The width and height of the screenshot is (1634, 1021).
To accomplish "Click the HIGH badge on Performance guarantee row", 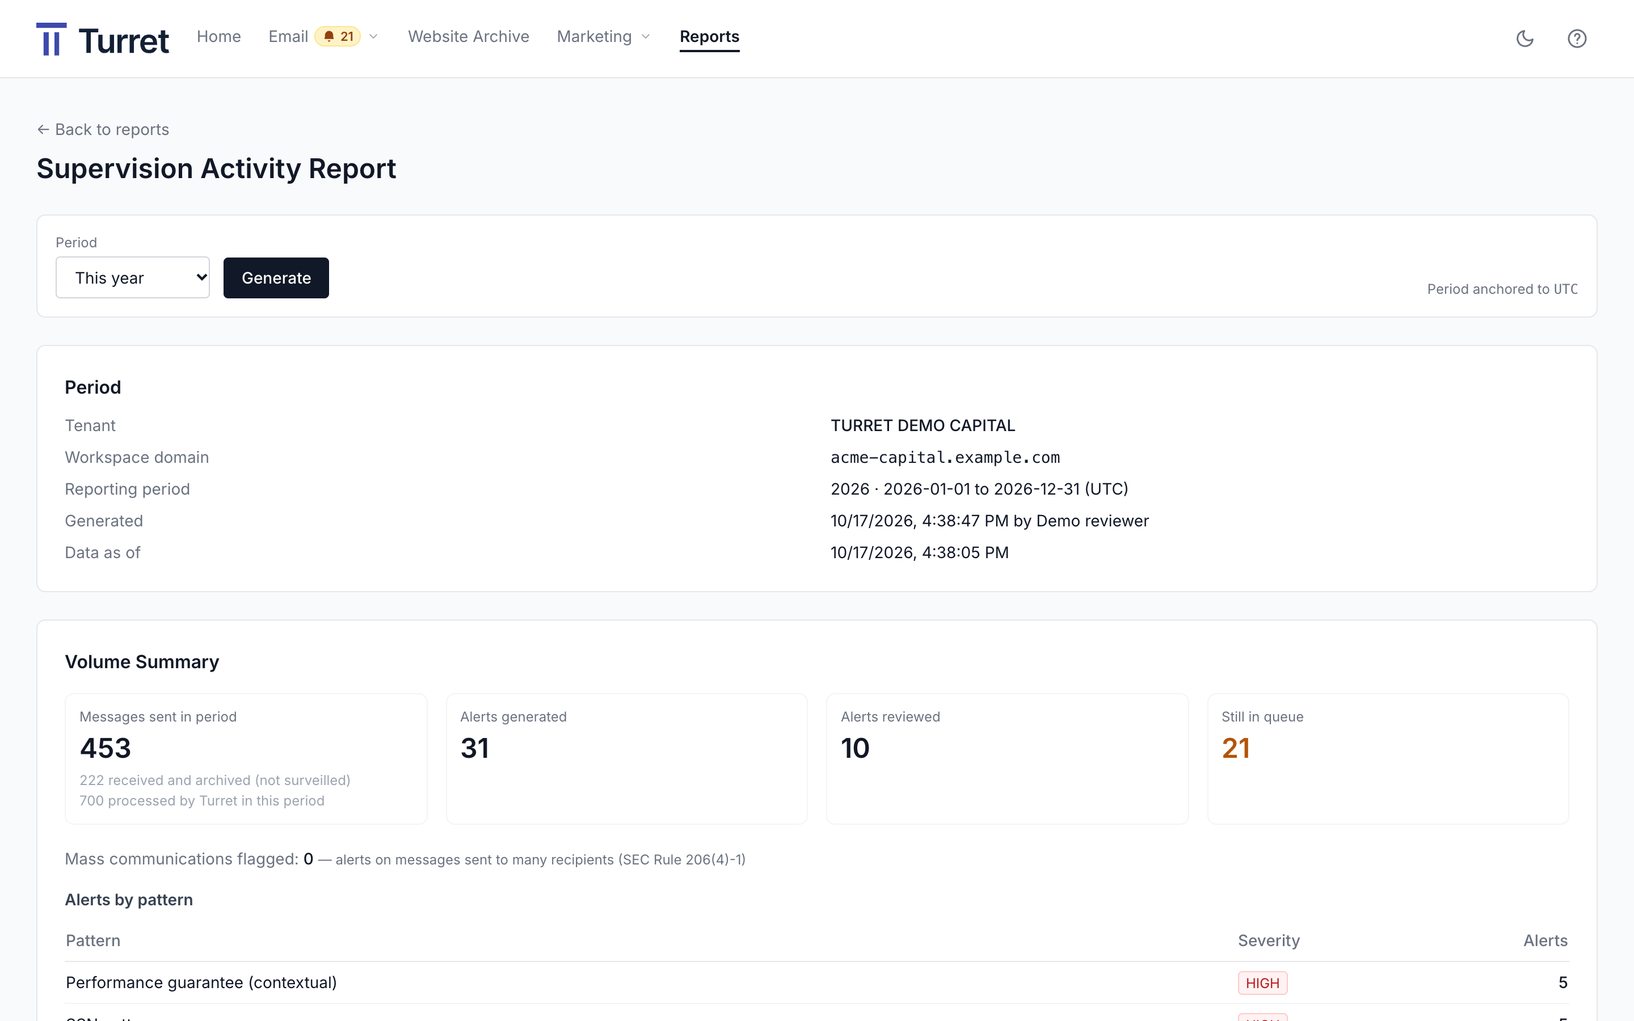I will click(x=1262, y=983).
